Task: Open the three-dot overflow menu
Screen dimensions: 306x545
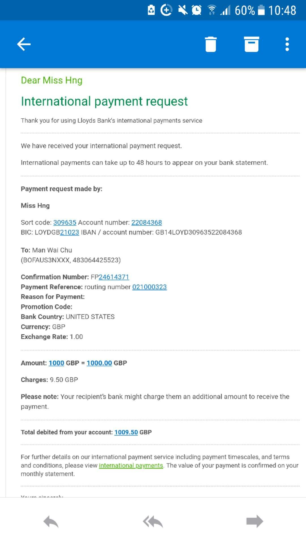Action: tap(287, 44)
